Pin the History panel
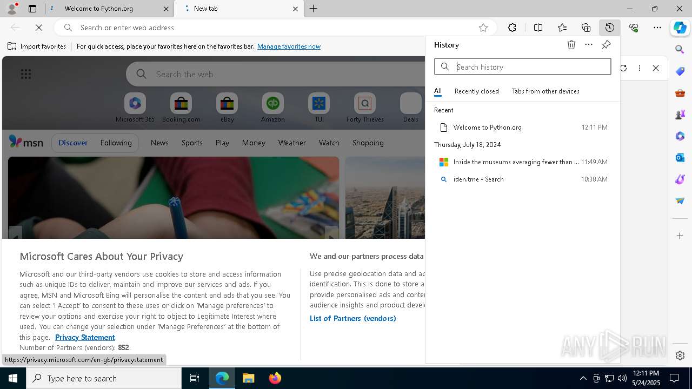The image size is (692, 389). pyautogui.click(x=606, y=45)
